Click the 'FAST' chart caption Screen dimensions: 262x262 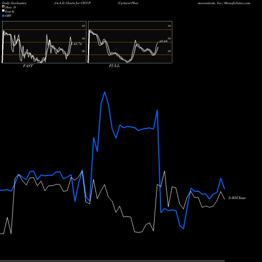pyautogui.click(x=28, y=66)
